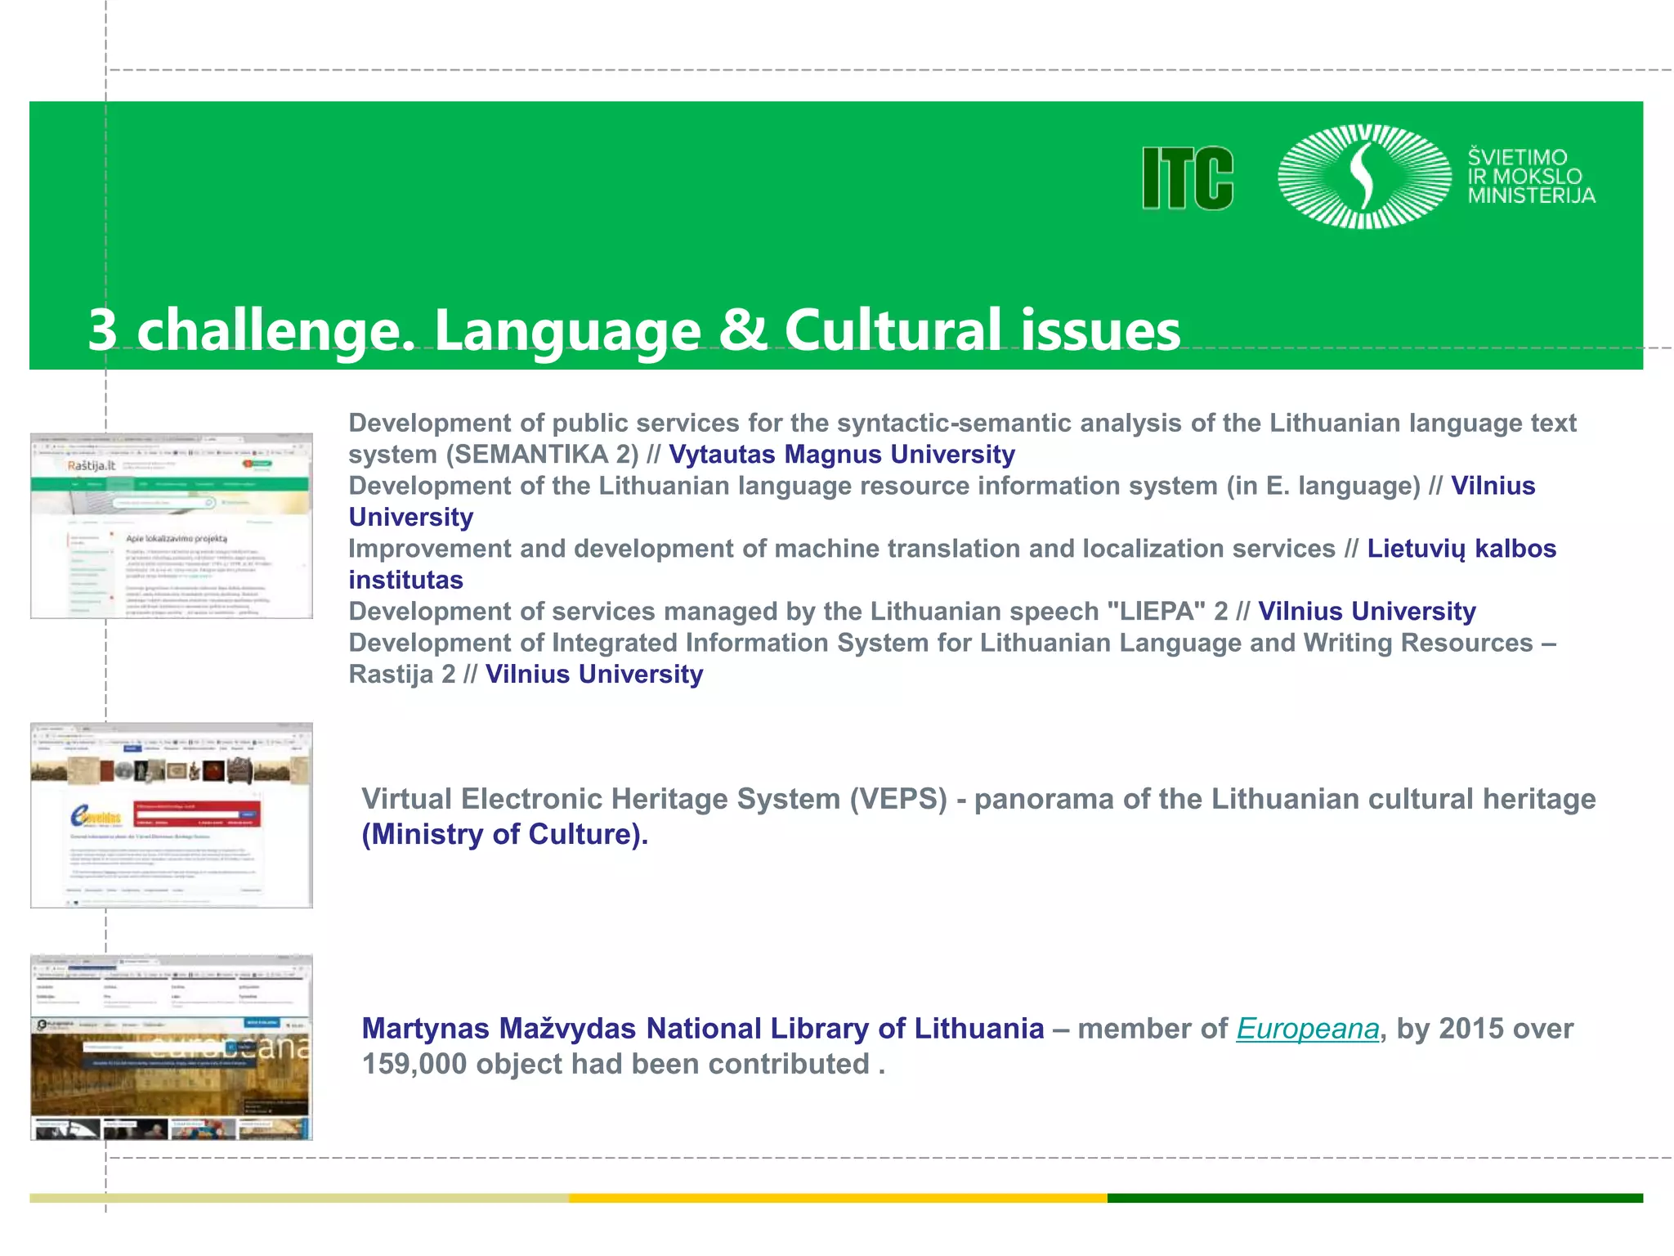
Task: Click the ITC logo in the header
Action: click(1188, 177)
